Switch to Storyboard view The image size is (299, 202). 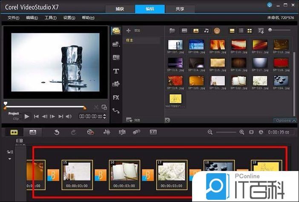(14, 132)
